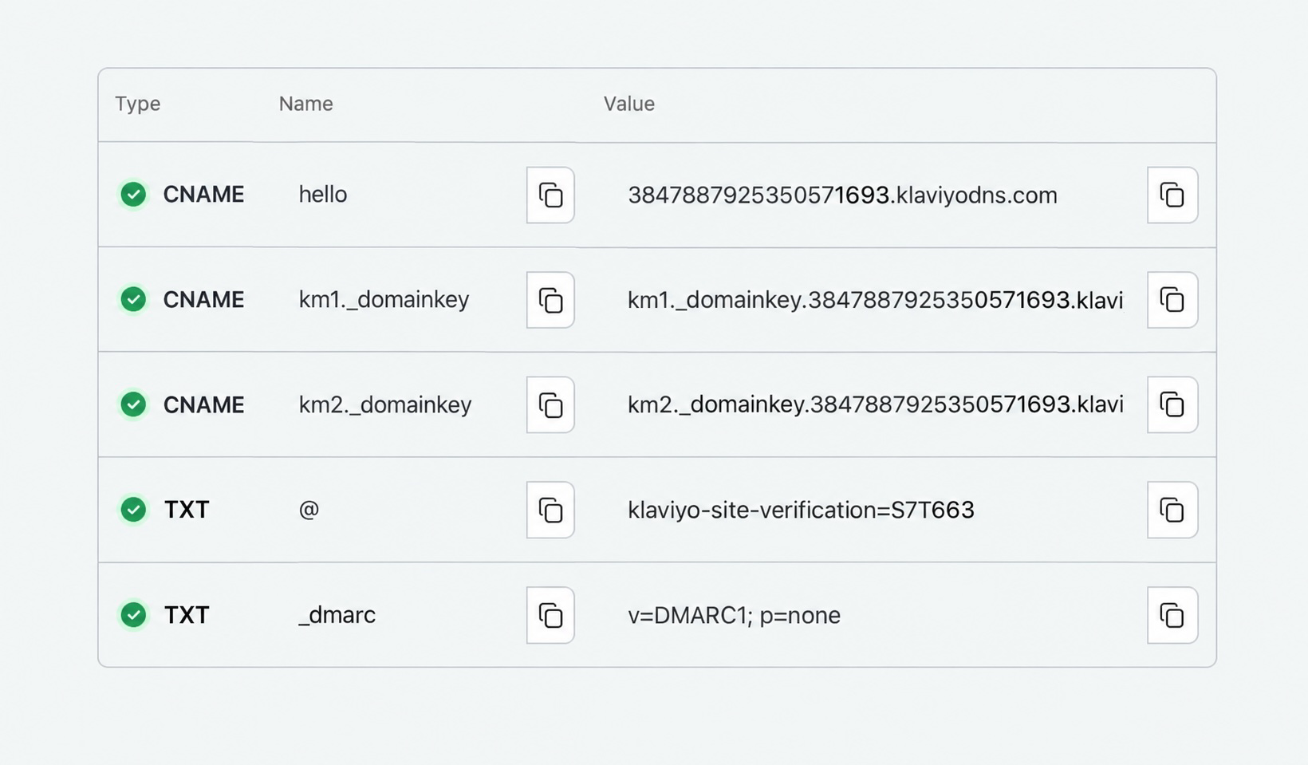
Task: Select the '384788792535O571693.klaviyodns.com' value text
Action: pyautogui.click(x=842, y=195)
